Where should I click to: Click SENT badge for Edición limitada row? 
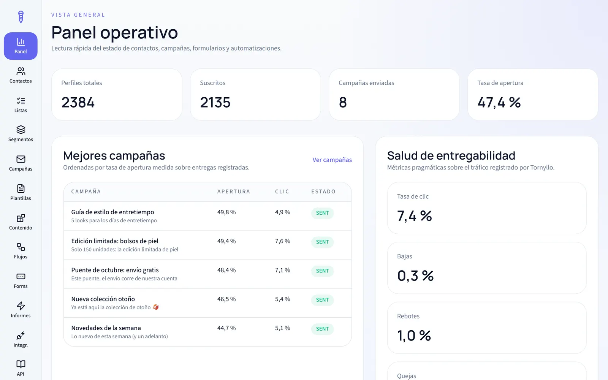(x=322, y=242)
